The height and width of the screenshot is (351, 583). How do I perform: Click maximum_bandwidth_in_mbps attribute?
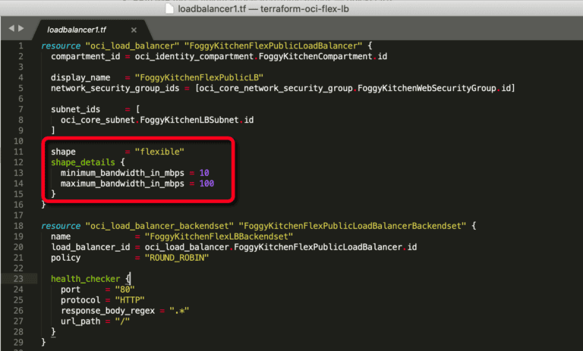tap(122, 183)
